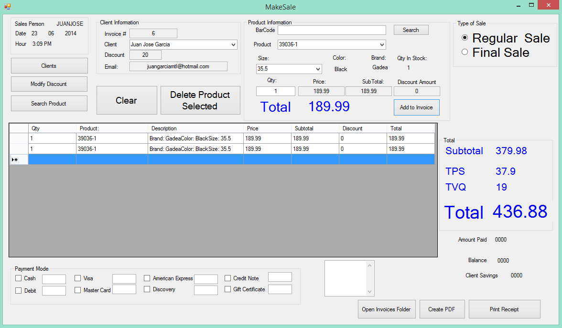Click the notes text area beside payment modes
The image size is (562, 328).
[346, 278]
